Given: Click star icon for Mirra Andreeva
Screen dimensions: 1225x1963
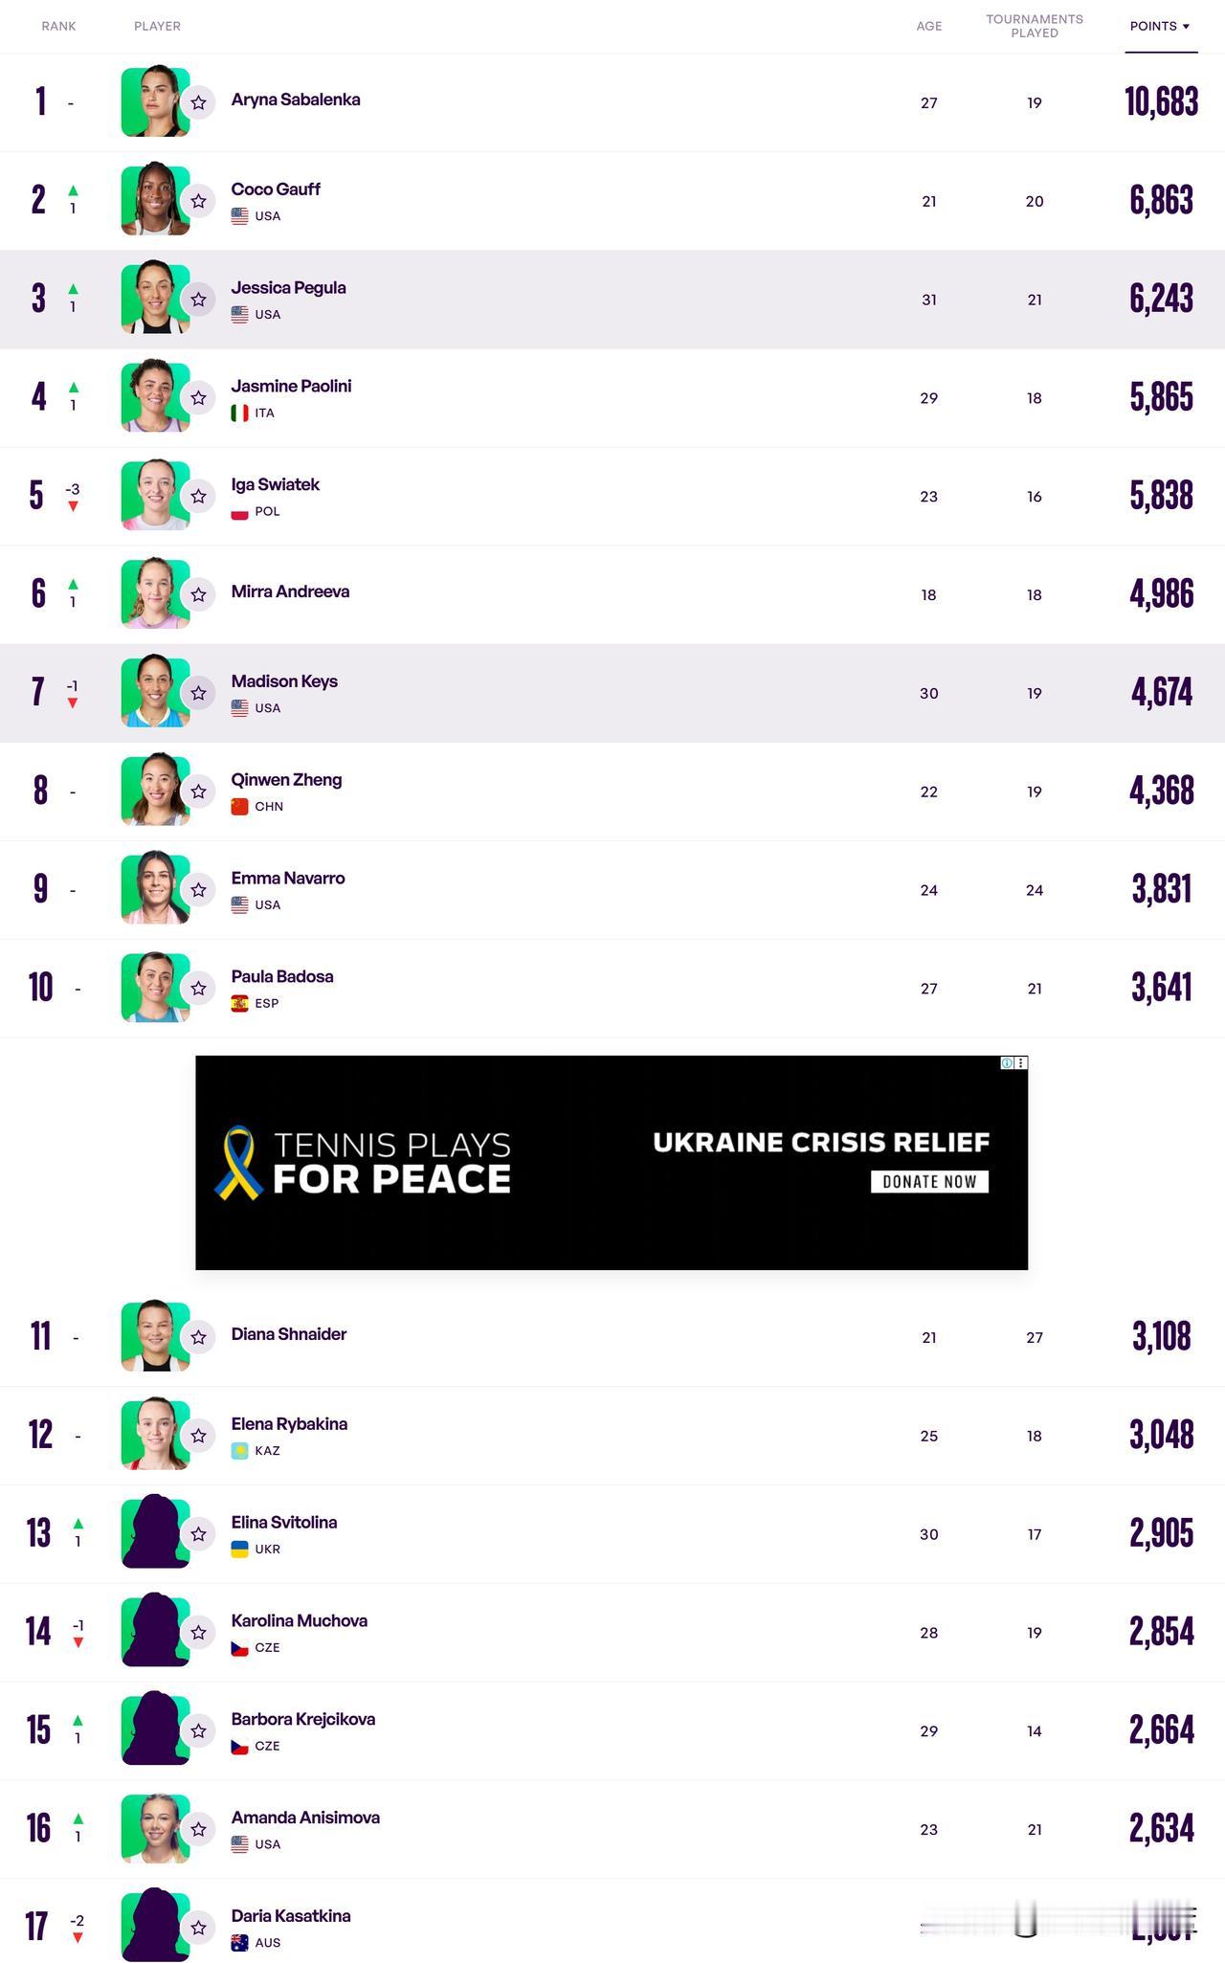Looking at the screenshot, I should (x=198, y=594).
